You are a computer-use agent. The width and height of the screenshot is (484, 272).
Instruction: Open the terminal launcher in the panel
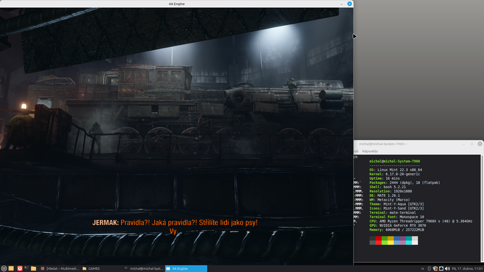pos(27,268)
